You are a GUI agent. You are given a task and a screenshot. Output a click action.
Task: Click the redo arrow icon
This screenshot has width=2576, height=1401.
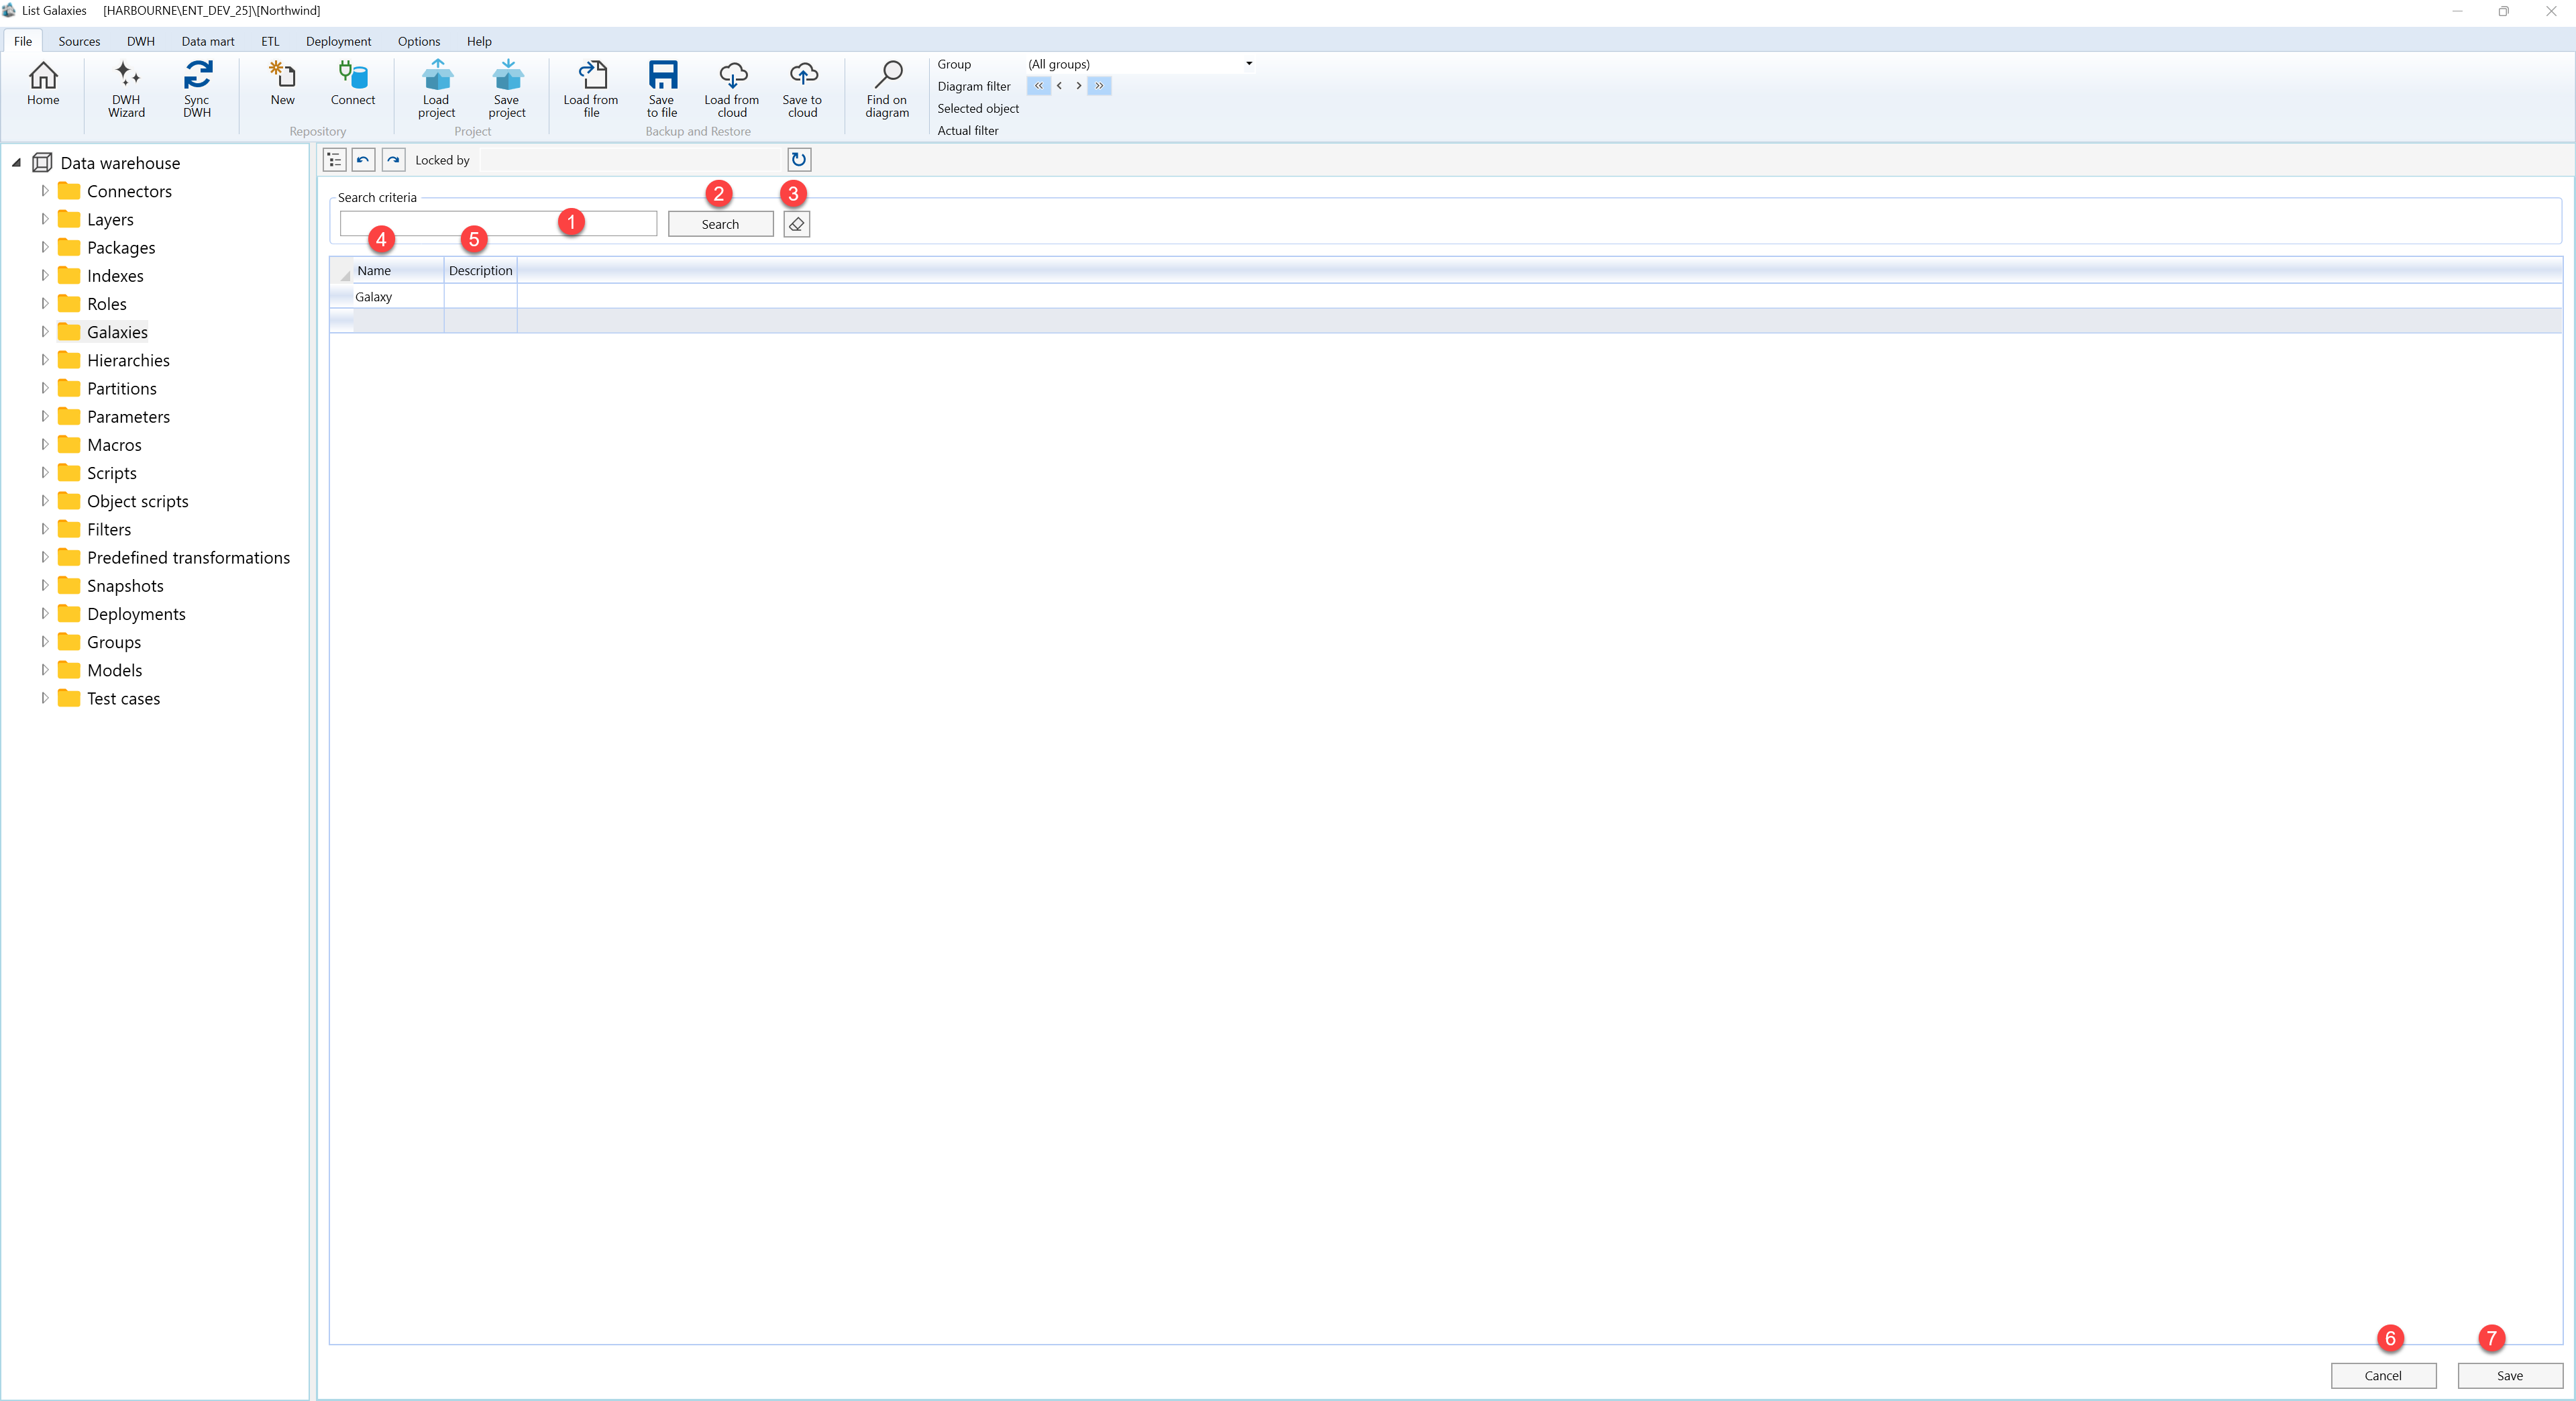394,160
